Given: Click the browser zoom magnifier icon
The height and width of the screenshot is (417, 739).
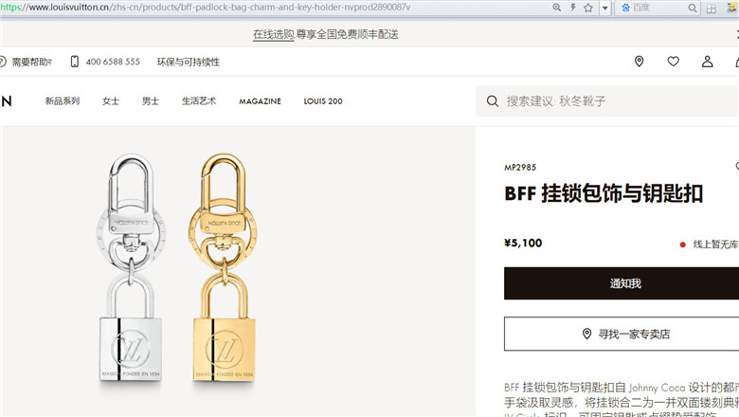Looking at the screenshot, I should (556, 8).
